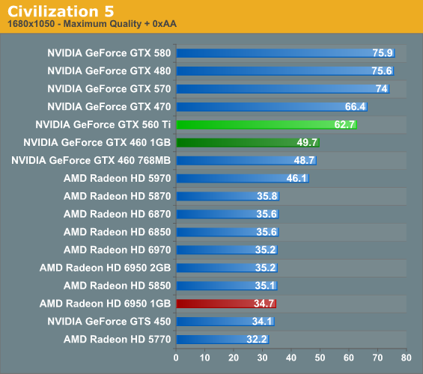Click the 60 tick on the x-axis

pyautogui.click(x=349, y=358)
